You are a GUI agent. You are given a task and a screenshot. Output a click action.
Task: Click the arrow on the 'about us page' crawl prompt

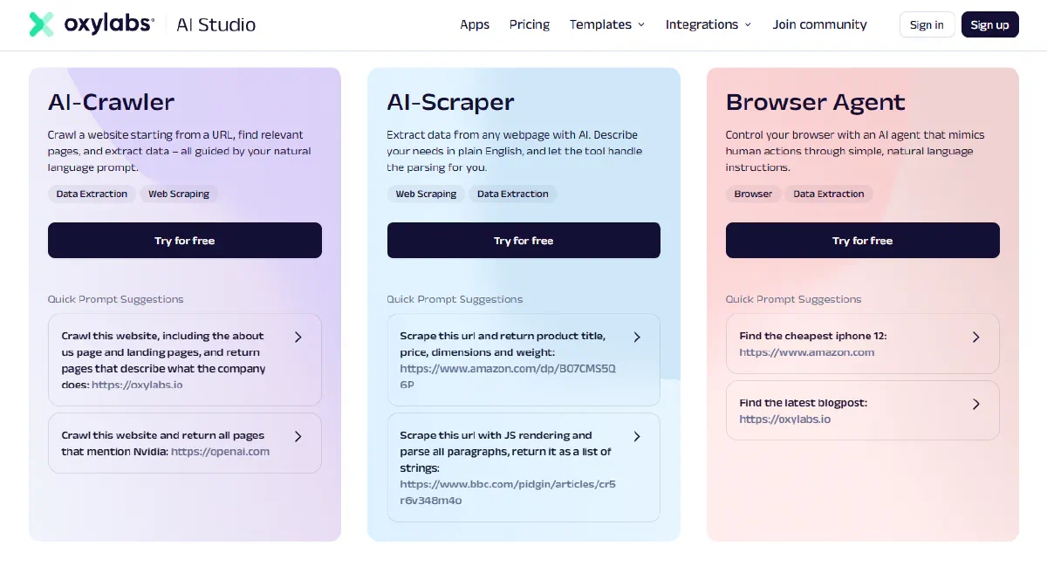(x=298, y=336)
